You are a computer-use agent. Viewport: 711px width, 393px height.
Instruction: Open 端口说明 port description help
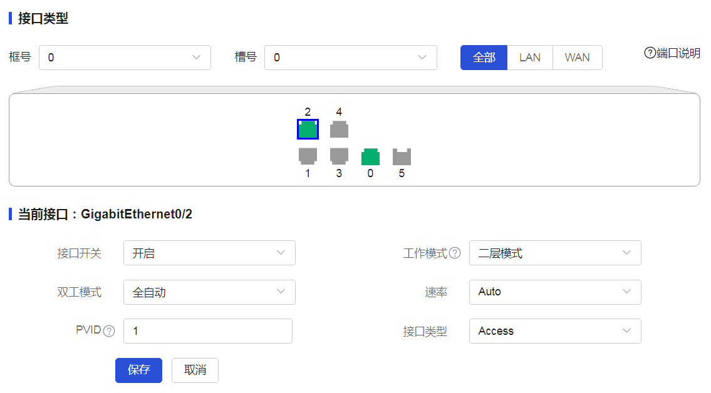672,53
